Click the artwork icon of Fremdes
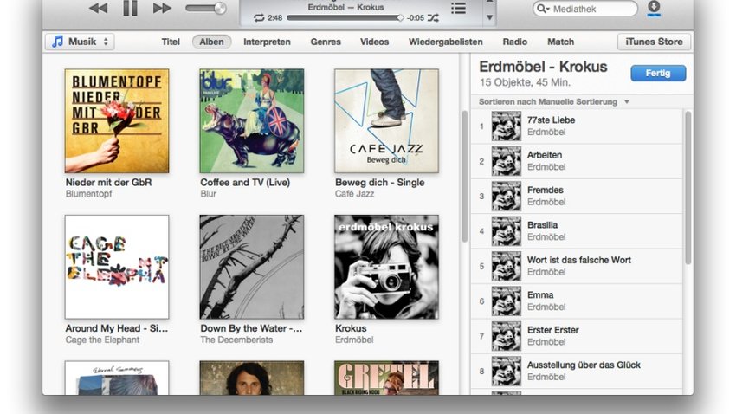The image size is (736, 414). click(x=506, y=197)
